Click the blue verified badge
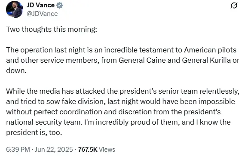Viewport: 239px width, 156px height. [59, 5]
